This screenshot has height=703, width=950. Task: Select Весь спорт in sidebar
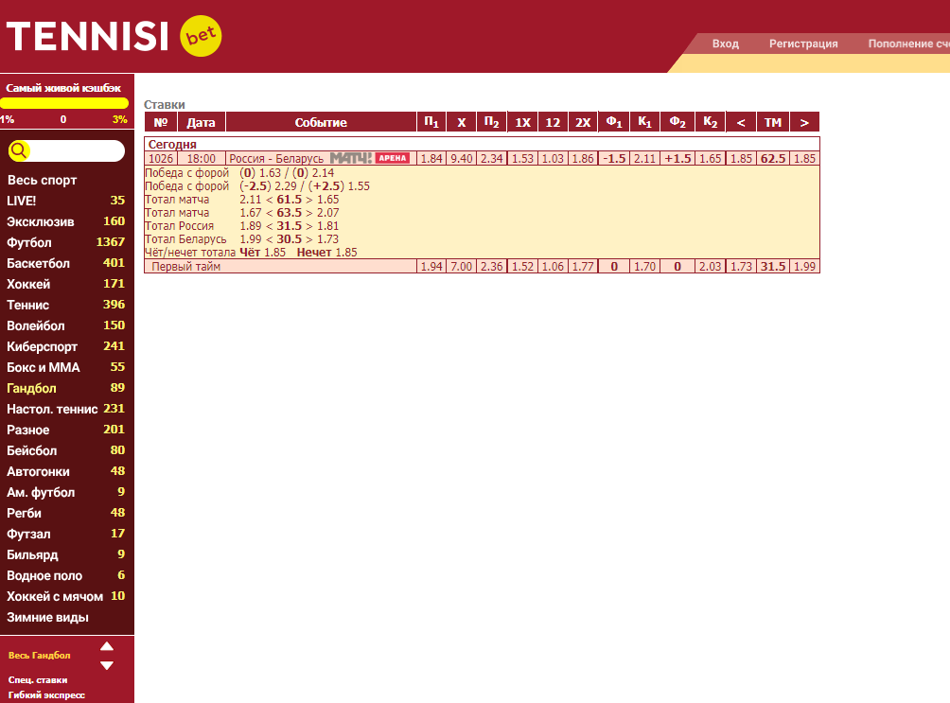(x=42, y=180)
